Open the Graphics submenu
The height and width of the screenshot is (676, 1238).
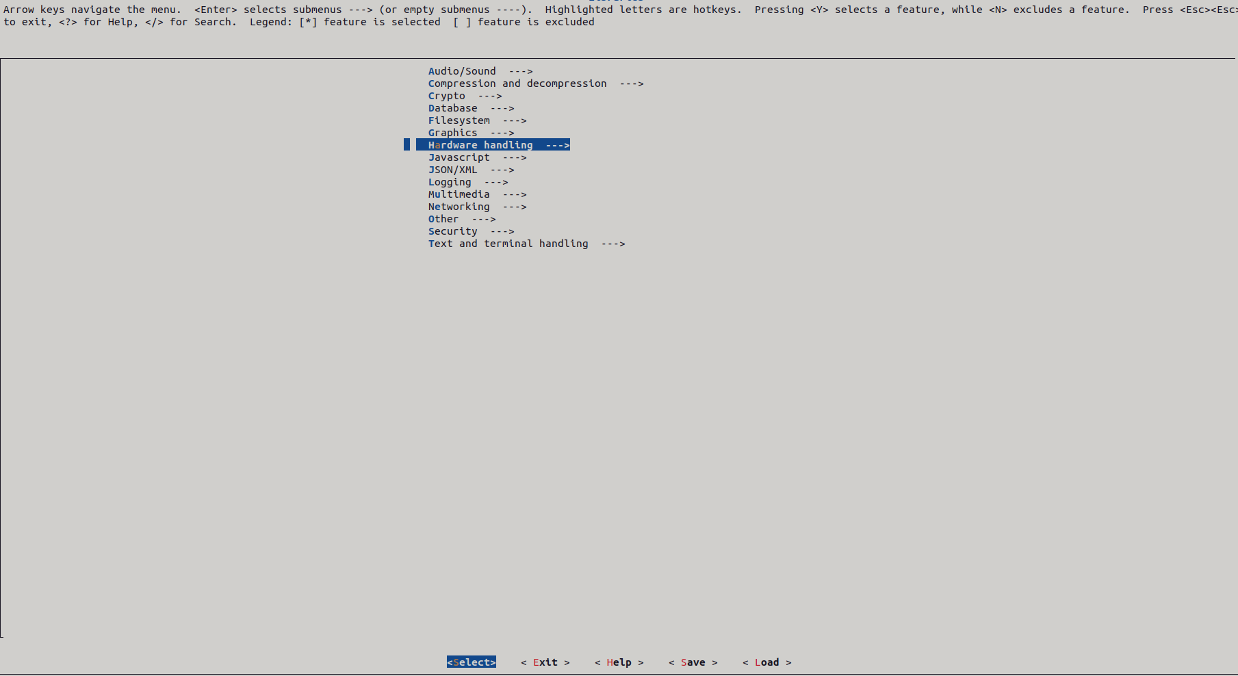pyautogui.click(x=453, y=133)
